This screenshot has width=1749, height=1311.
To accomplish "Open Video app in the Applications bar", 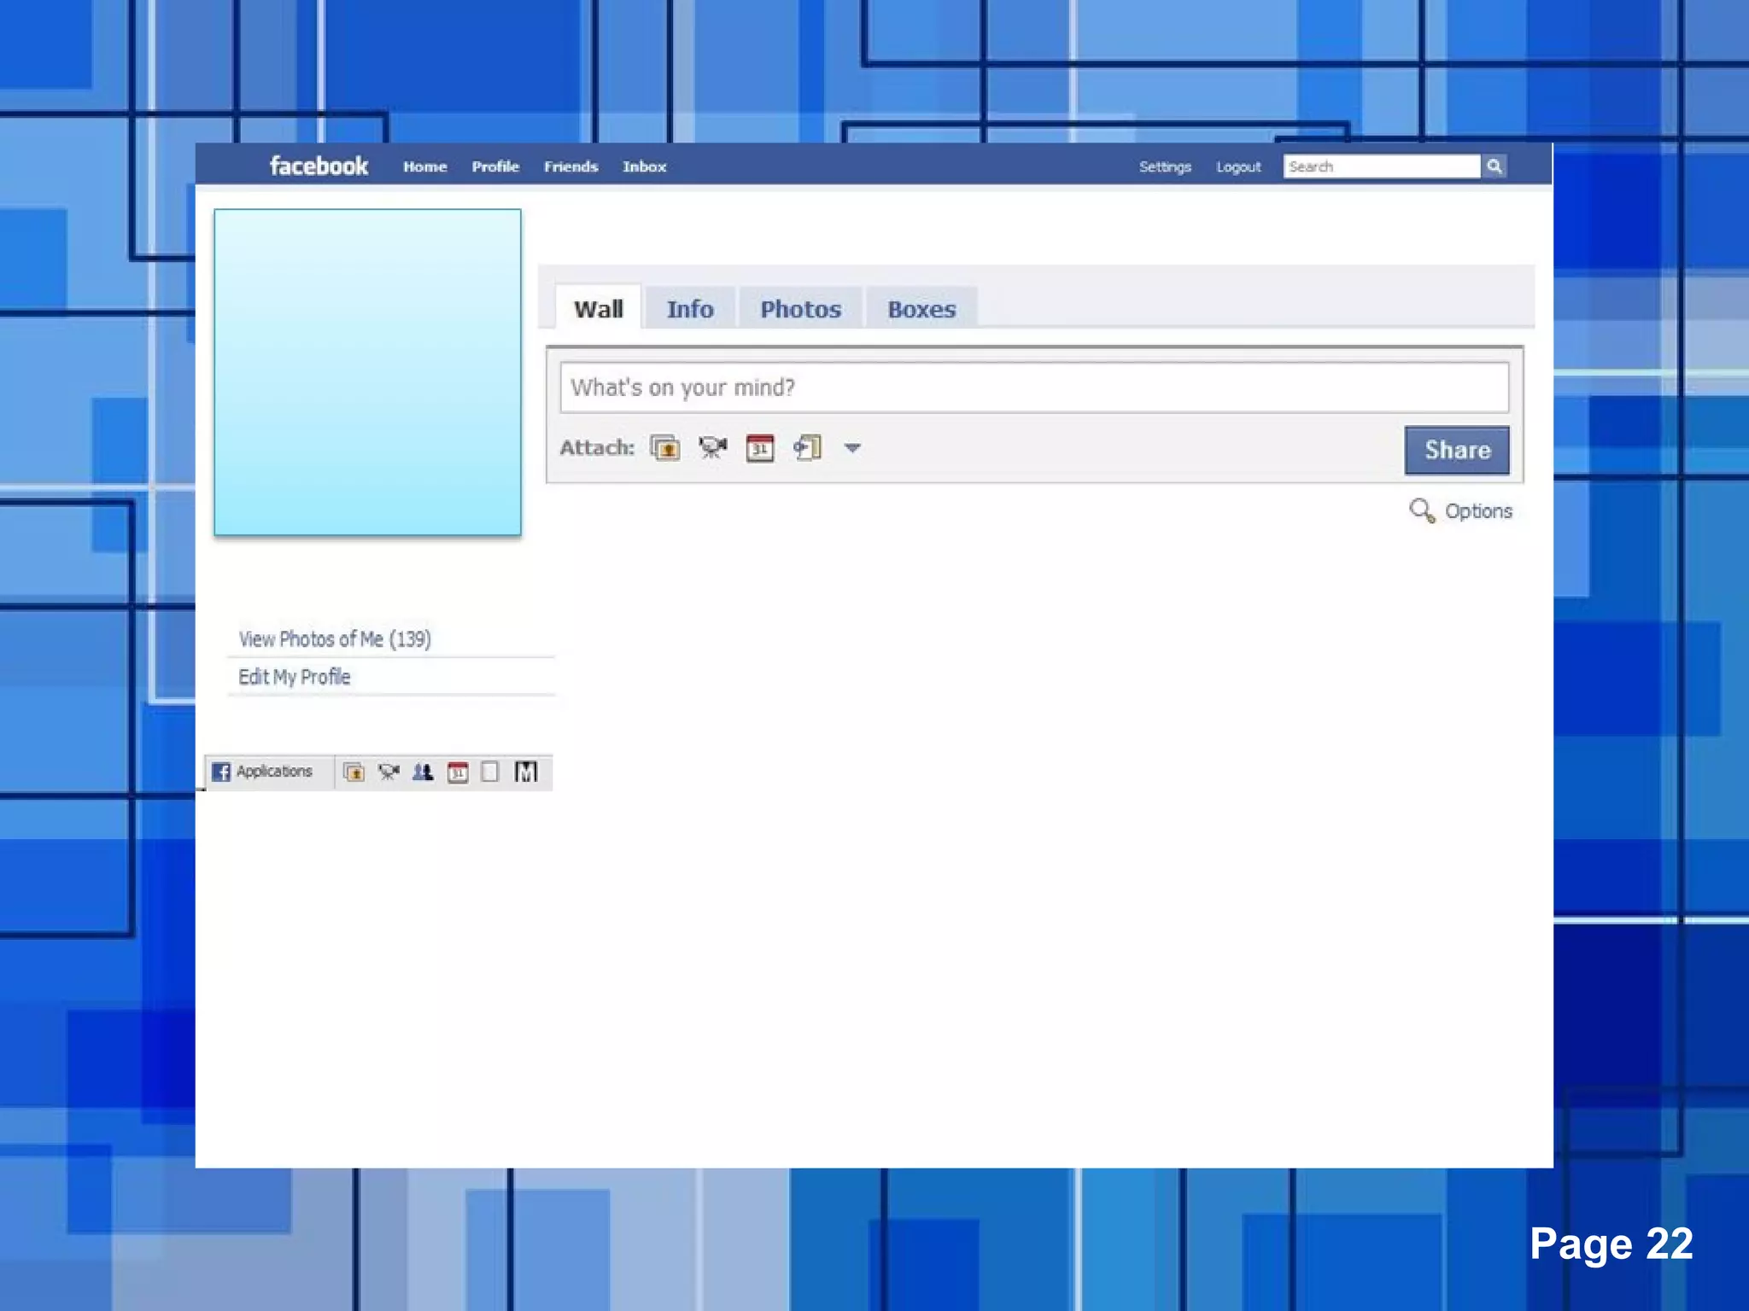I will click(389, 772).
